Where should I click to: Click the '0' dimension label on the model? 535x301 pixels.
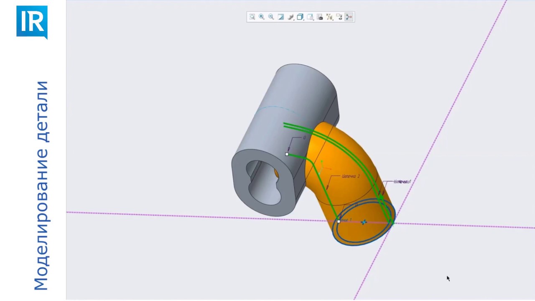pyautogui.click(x=304, y=138)
